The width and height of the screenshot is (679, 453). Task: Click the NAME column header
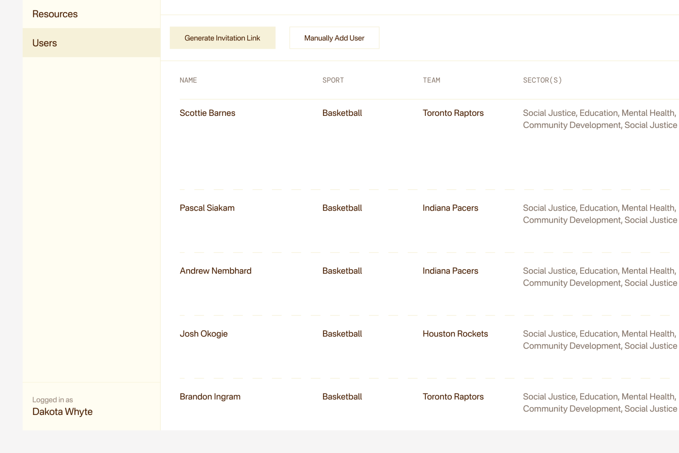point(188,80)
